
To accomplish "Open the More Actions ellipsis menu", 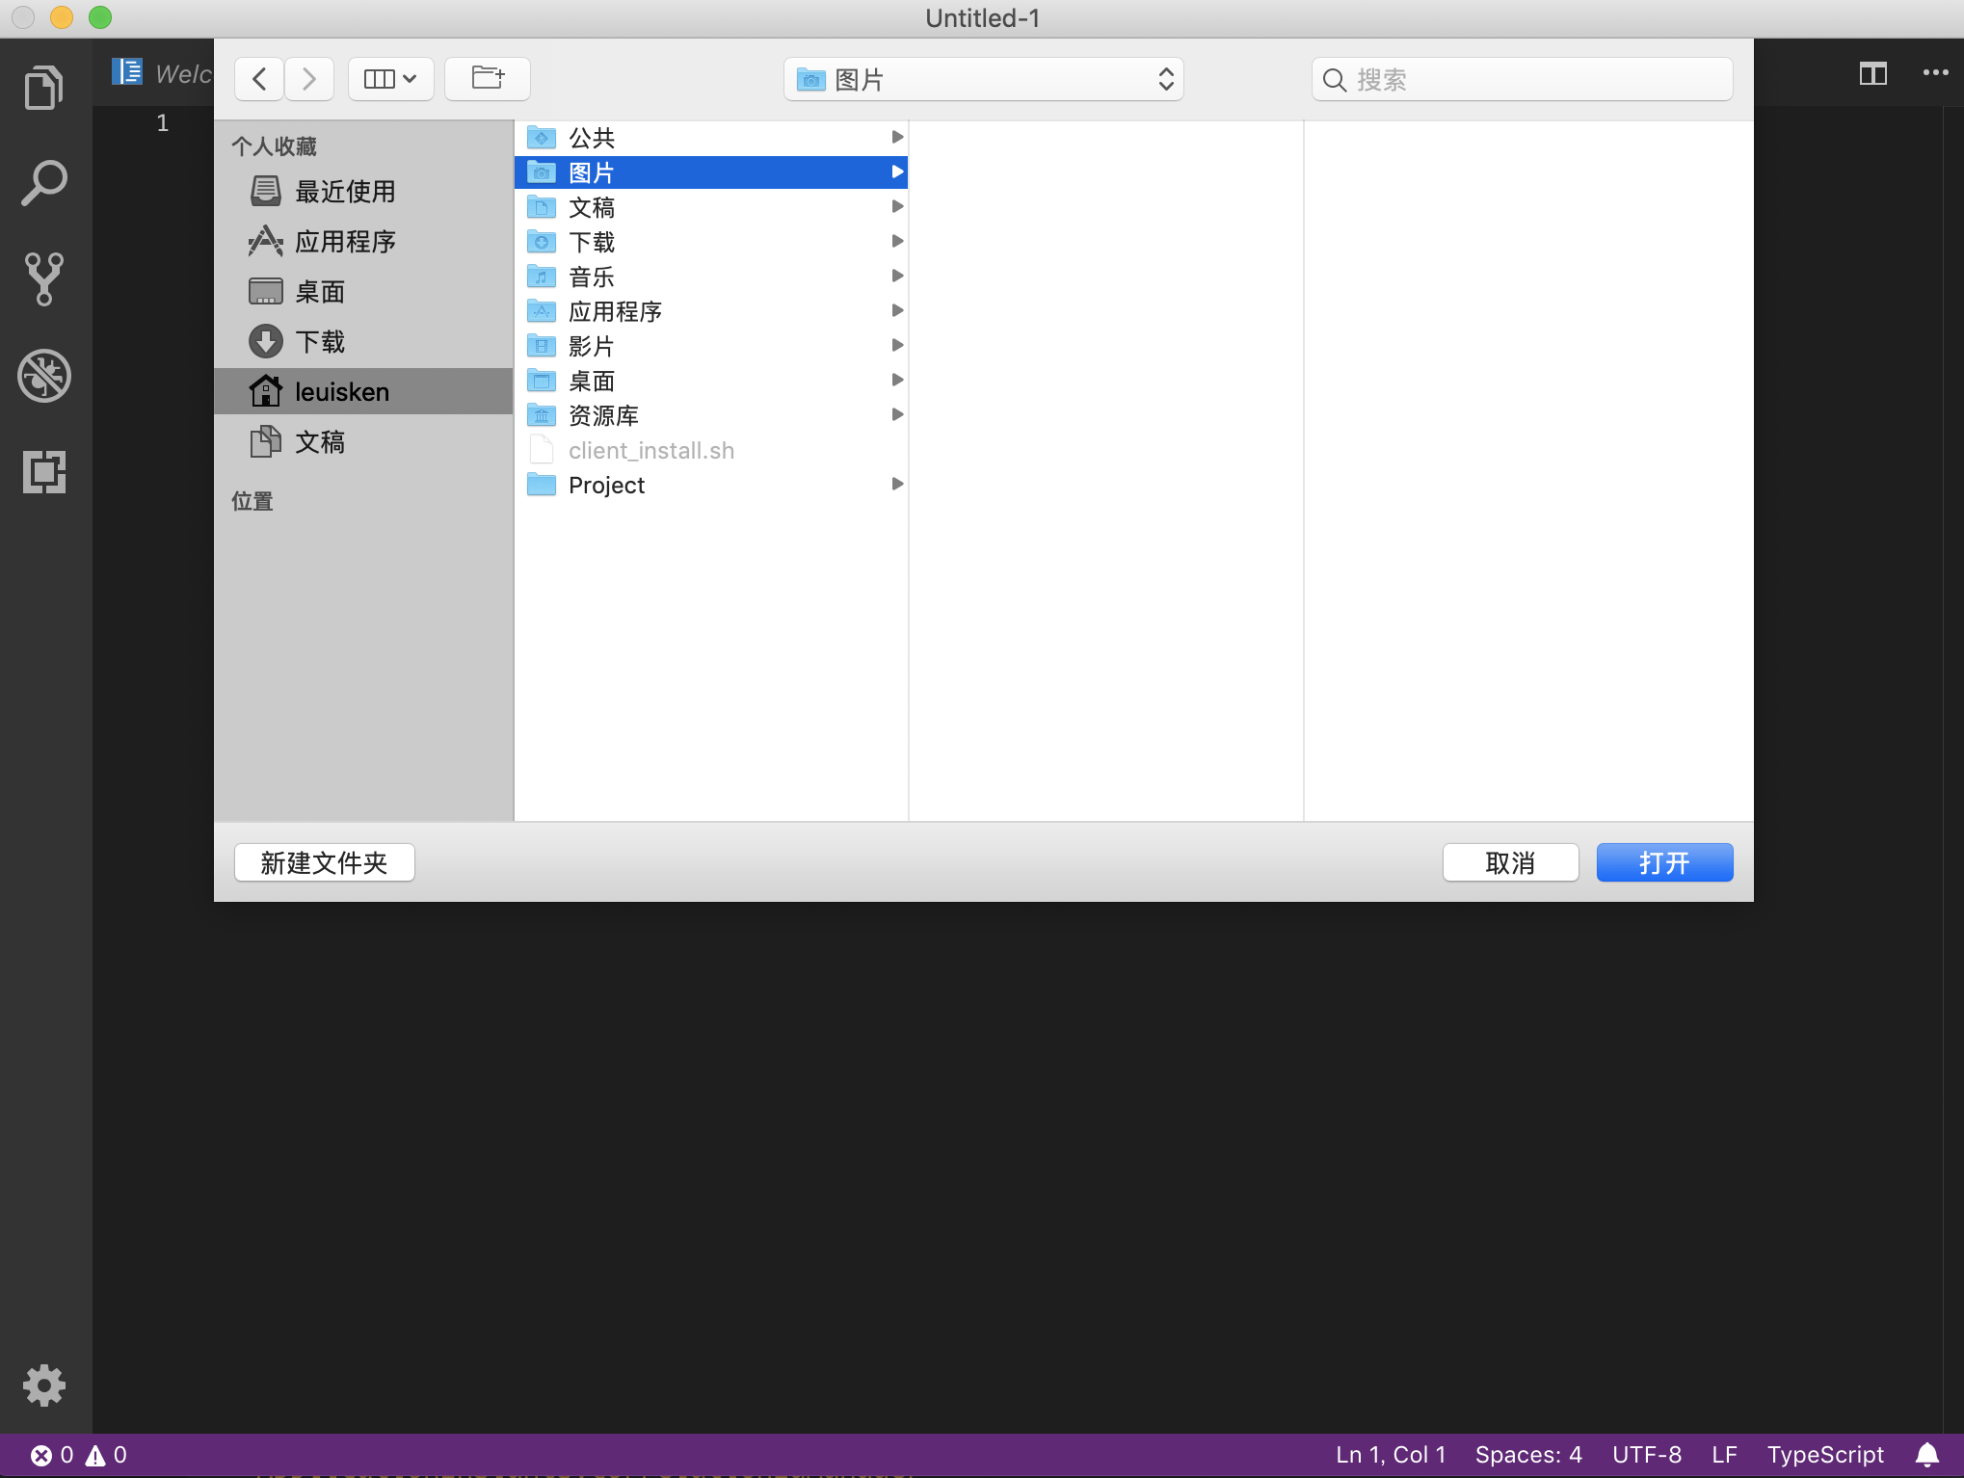I will [1933, 72].
